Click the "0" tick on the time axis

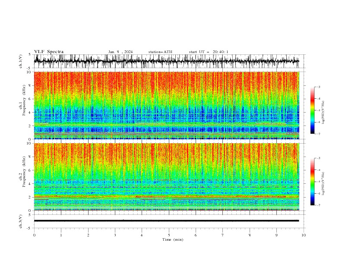tap(34, 235)
